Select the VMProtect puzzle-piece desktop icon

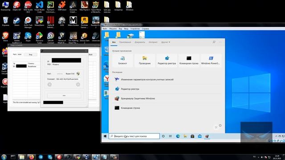point(62,6)
